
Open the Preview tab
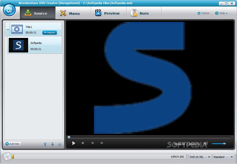pyautogui.click(x=108, y=13)
